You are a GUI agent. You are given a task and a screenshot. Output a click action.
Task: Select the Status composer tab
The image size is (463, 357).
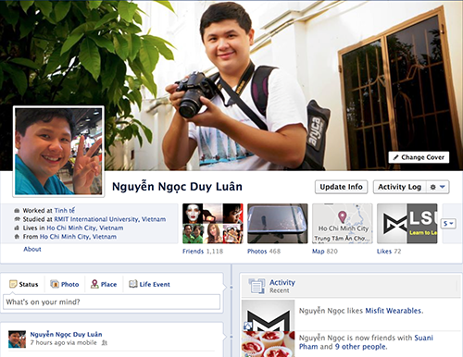[24, 284]
